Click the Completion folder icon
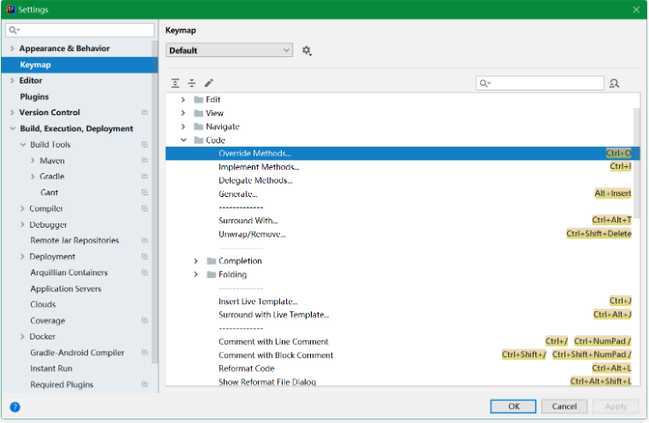This screenshot has height=423, width=649. coord(211,261)
